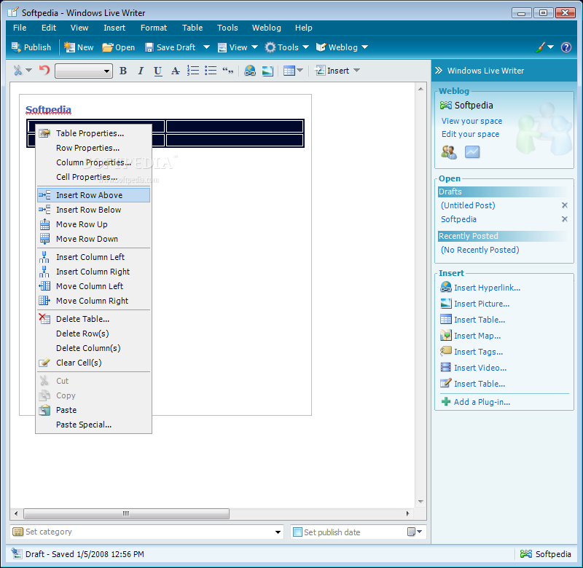The image size is (583, 568).
Task: Select Move Row Down
Action: (x=94, y=239)
